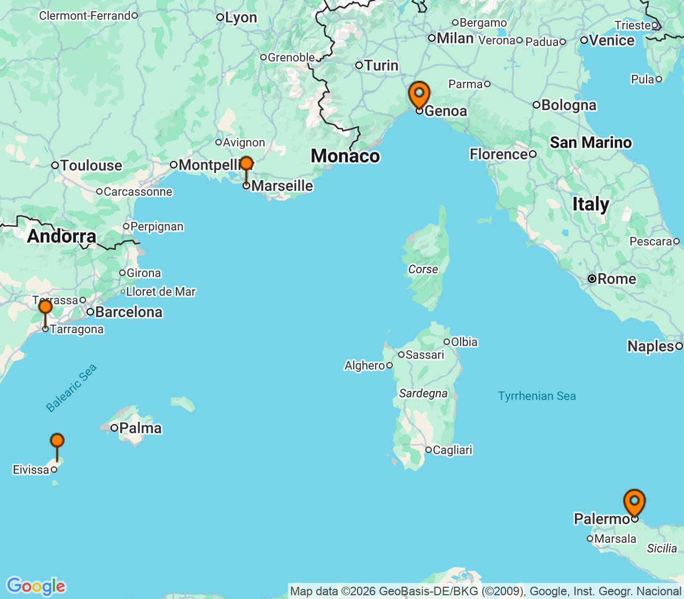Click the Palma city label

click(x=141, y=428)
